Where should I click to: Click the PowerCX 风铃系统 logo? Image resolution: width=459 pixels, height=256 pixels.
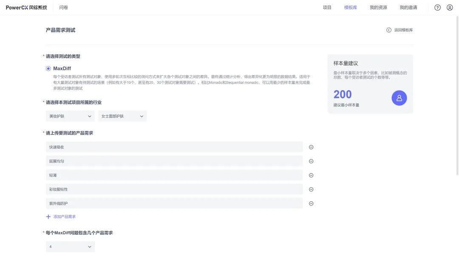pyautogui.click(x=26, y=8)
